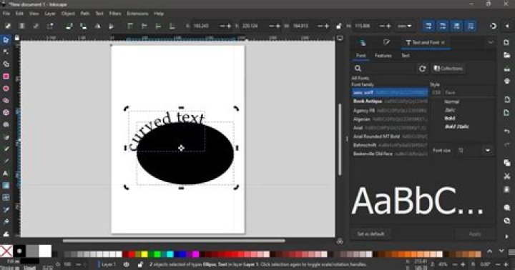Image resolution: width=515 pixels, height=270 pixels.
Task: Flip selection horizontally
Action: click(x=97, y=26)
